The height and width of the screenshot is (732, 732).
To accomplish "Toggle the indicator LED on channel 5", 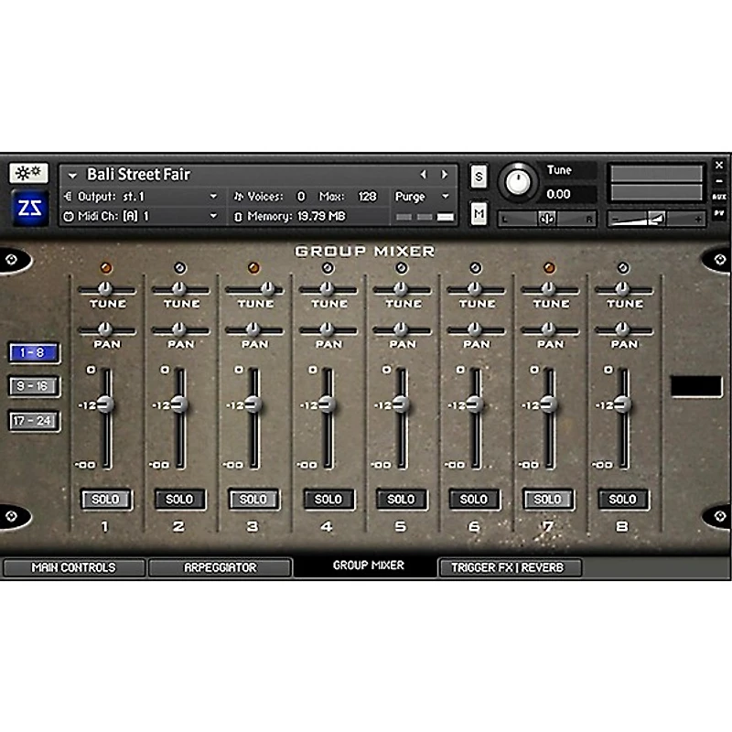I will (402, 268).
